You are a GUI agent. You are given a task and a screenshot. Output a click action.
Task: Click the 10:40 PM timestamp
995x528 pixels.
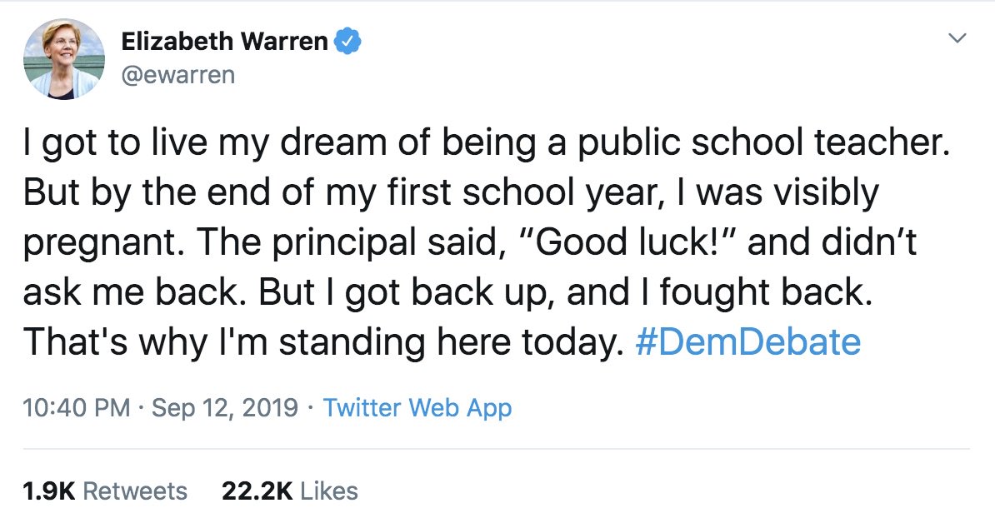(x=77, y=408)
